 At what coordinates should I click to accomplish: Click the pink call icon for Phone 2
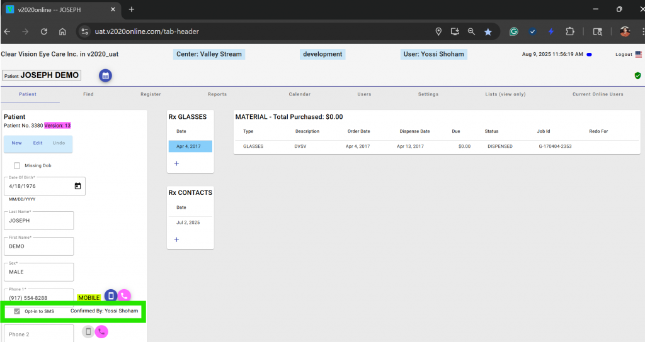click(101, 332)
